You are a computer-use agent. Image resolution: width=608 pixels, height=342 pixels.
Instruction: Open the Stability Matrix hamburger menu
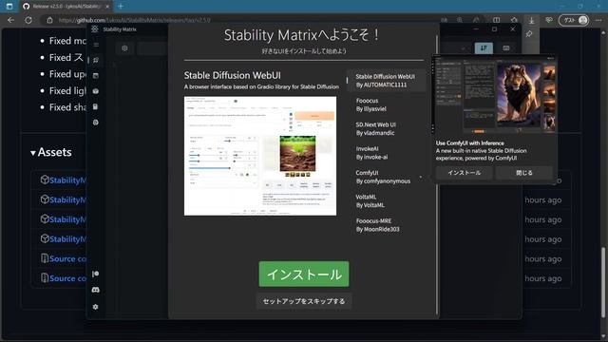pos(96,45)
